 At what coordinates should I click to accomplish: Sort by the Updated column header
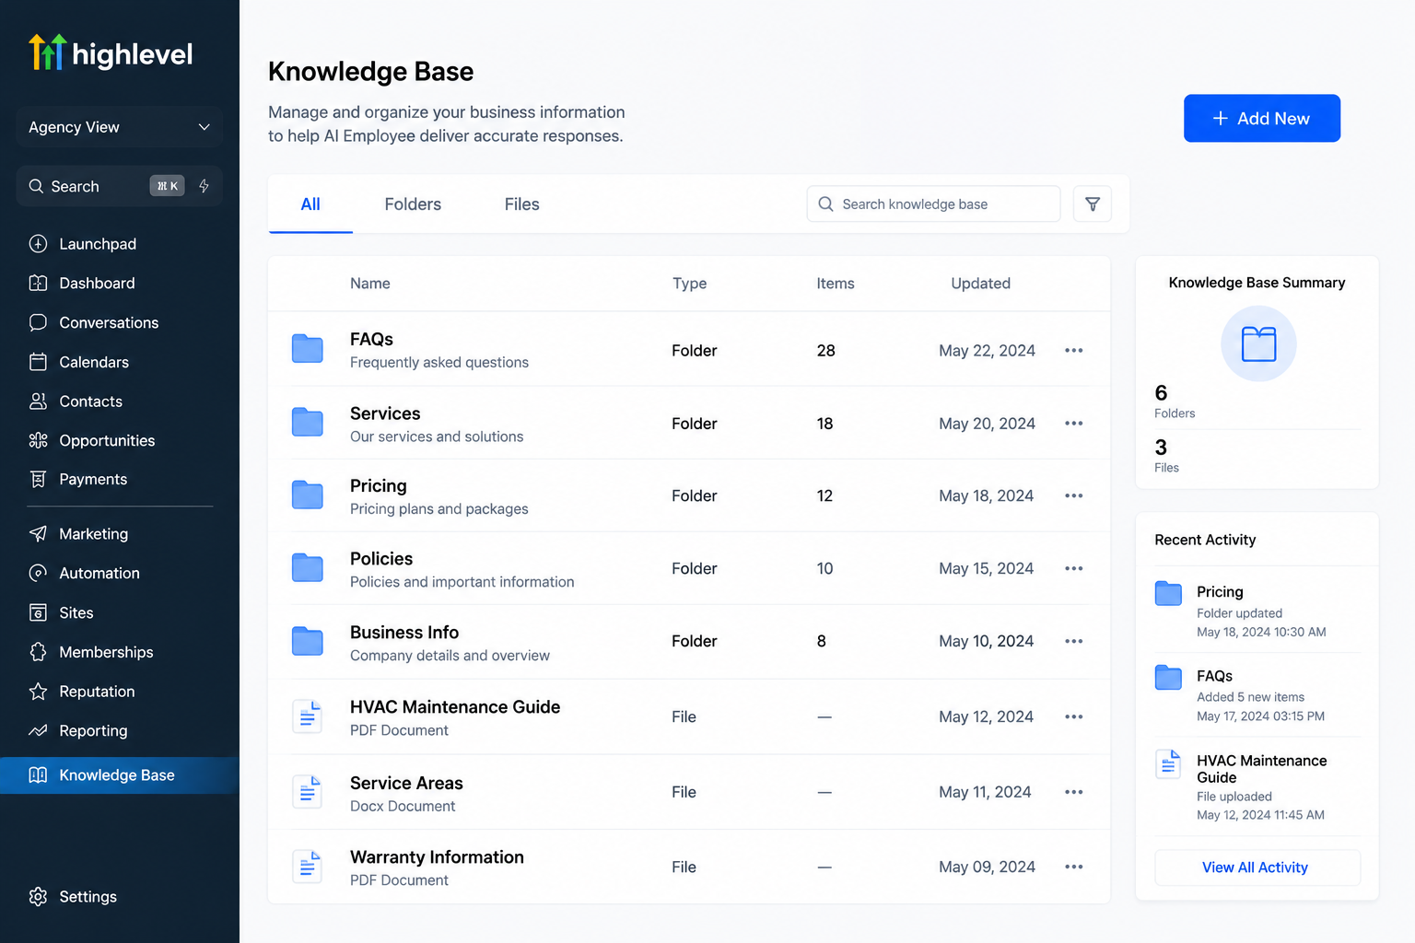tap(981, 284)
